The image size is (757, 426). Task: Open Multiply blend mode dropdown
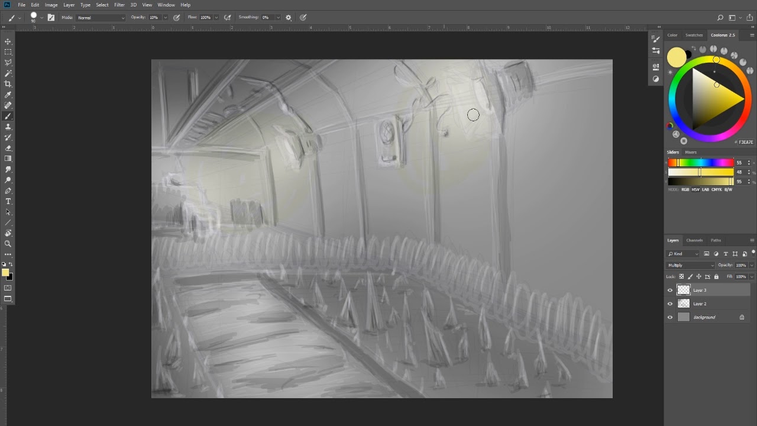click(x=691, y=265)
